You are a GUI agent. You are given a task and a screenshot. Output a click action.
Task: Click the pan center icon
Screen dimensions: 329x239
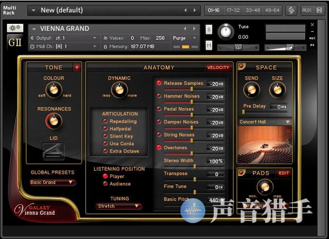(238, 48)
